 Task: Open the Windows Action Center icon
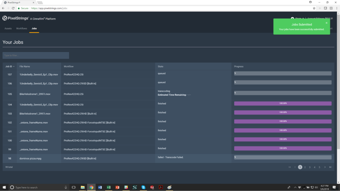tap(334, 187)
